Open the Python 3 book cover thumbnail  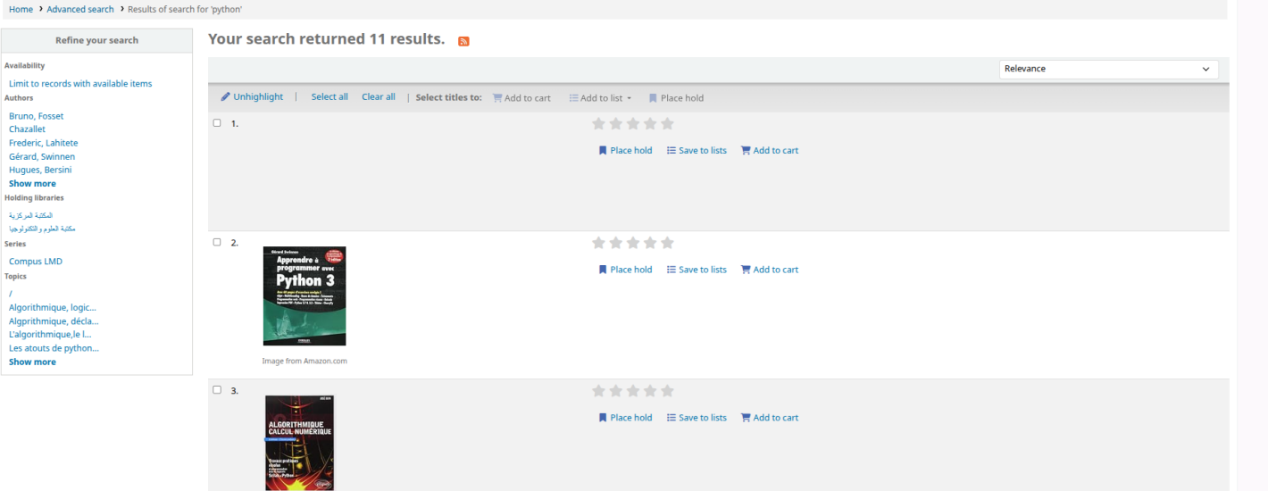[304, 296]
